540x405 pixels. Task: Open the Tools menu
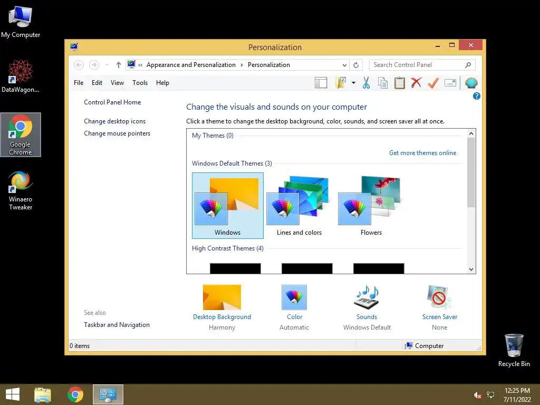(140, 83)
